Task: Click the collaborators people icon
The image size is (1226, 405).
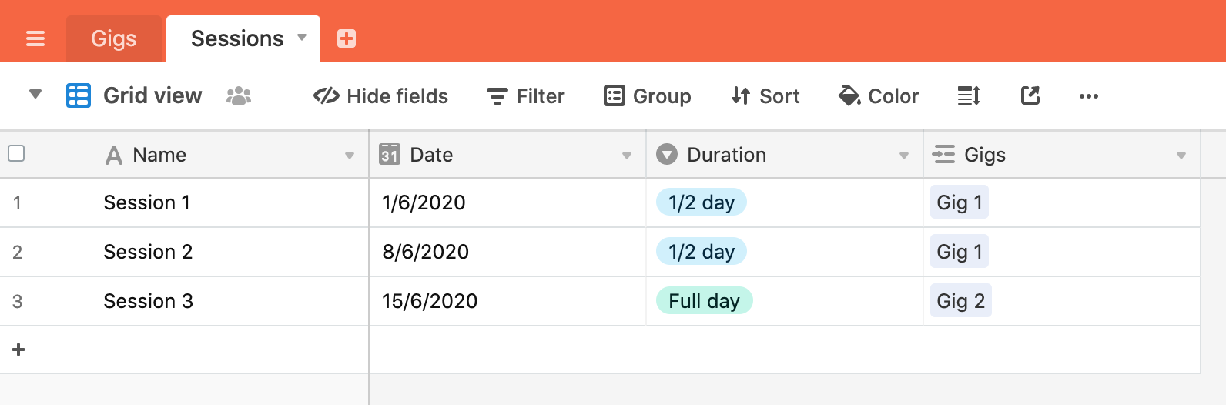Action: 239,96
